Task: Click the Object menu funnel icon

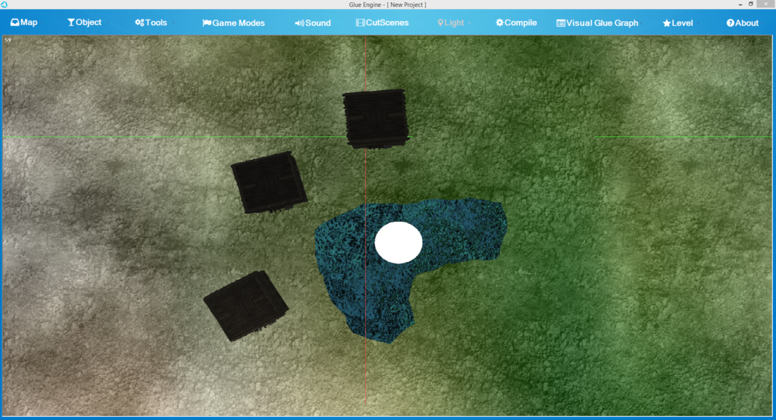Action: (x=71, y=23)
